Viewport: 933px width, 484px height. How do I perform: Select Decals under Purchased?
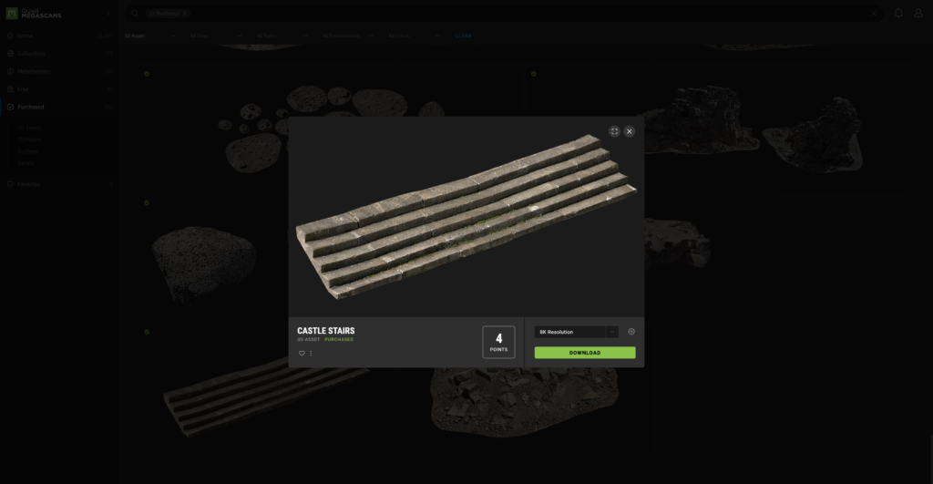pos(26,163)
